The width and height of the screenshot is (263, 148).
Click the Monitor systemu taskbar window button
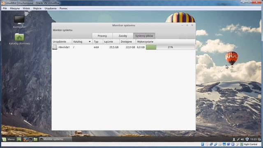click(55, 139)
